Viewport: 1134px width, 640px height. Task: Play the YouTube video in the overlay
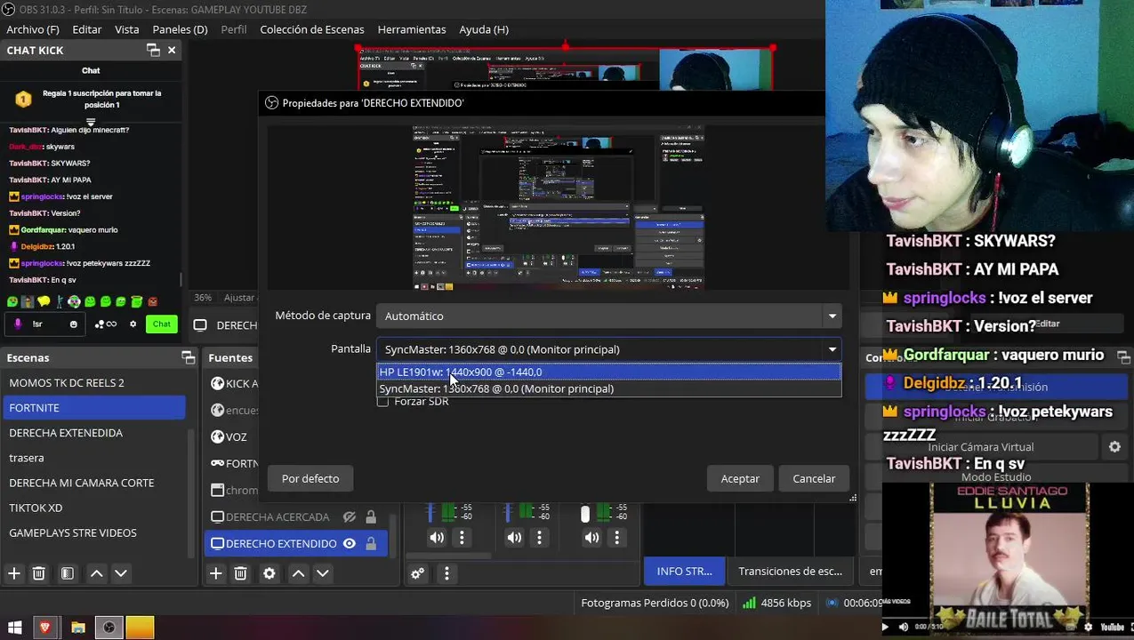click(886, 627)
